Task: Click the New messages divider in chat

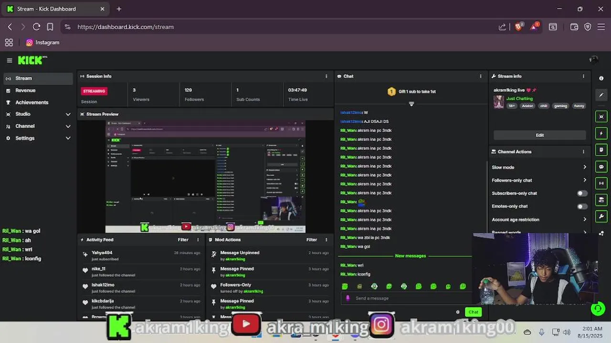Action: (411, 256)
